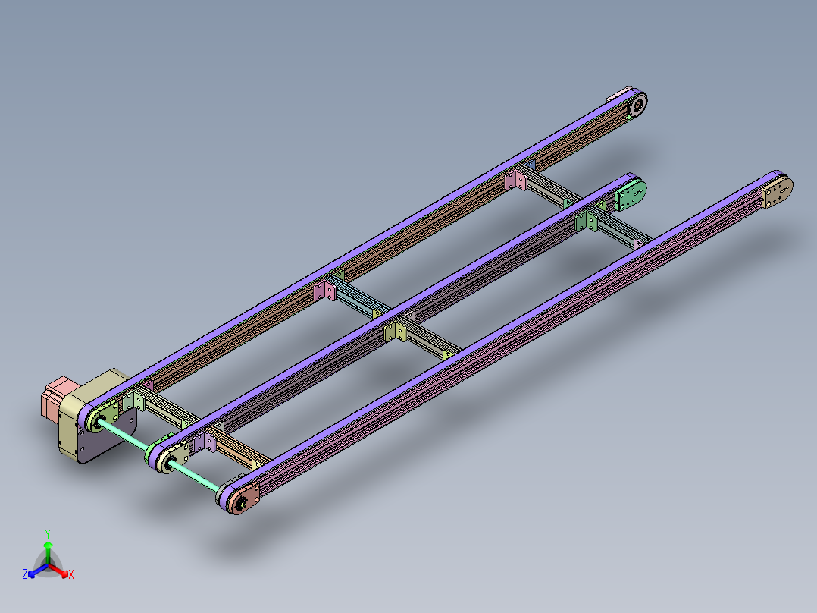Click the red X axis of orientation triad
The image size is (817, 613).
[x=61, y=572]
